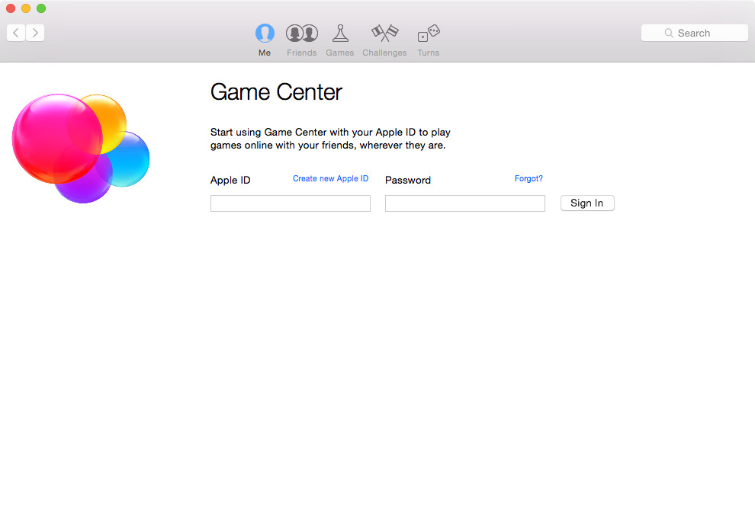The width and height of the screenshot is (755, 512).
Task: Switch to the Games tab label
Action: (x=340, y=53)
